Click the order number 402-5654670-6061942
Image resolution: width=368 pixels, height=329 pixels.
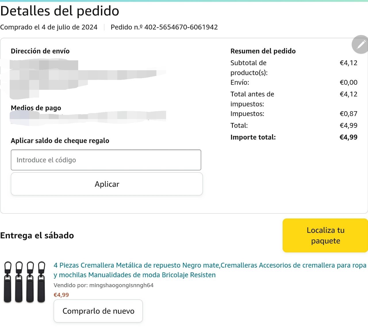coord(181,27)
